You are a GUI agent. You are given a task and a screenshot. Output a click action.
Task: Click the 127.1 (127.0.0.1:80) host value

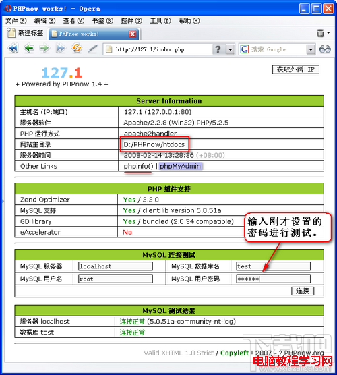[x=158, y=112]
